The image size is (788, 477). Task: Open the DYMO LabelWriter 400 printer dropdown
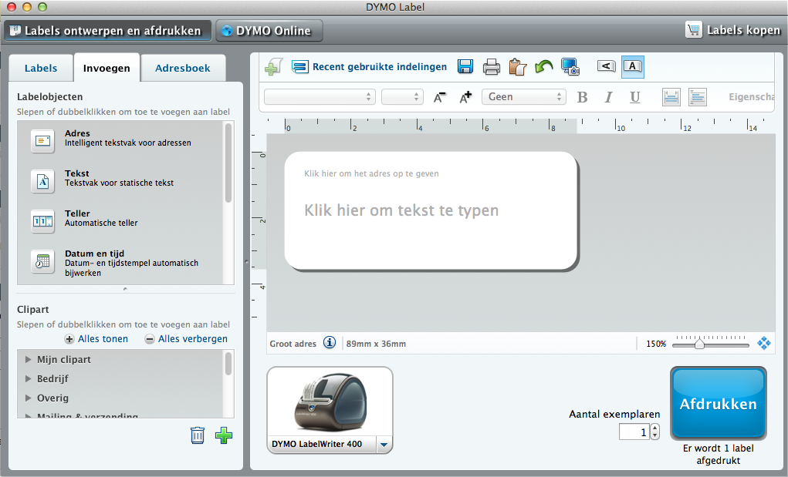[x=385, y=445]
